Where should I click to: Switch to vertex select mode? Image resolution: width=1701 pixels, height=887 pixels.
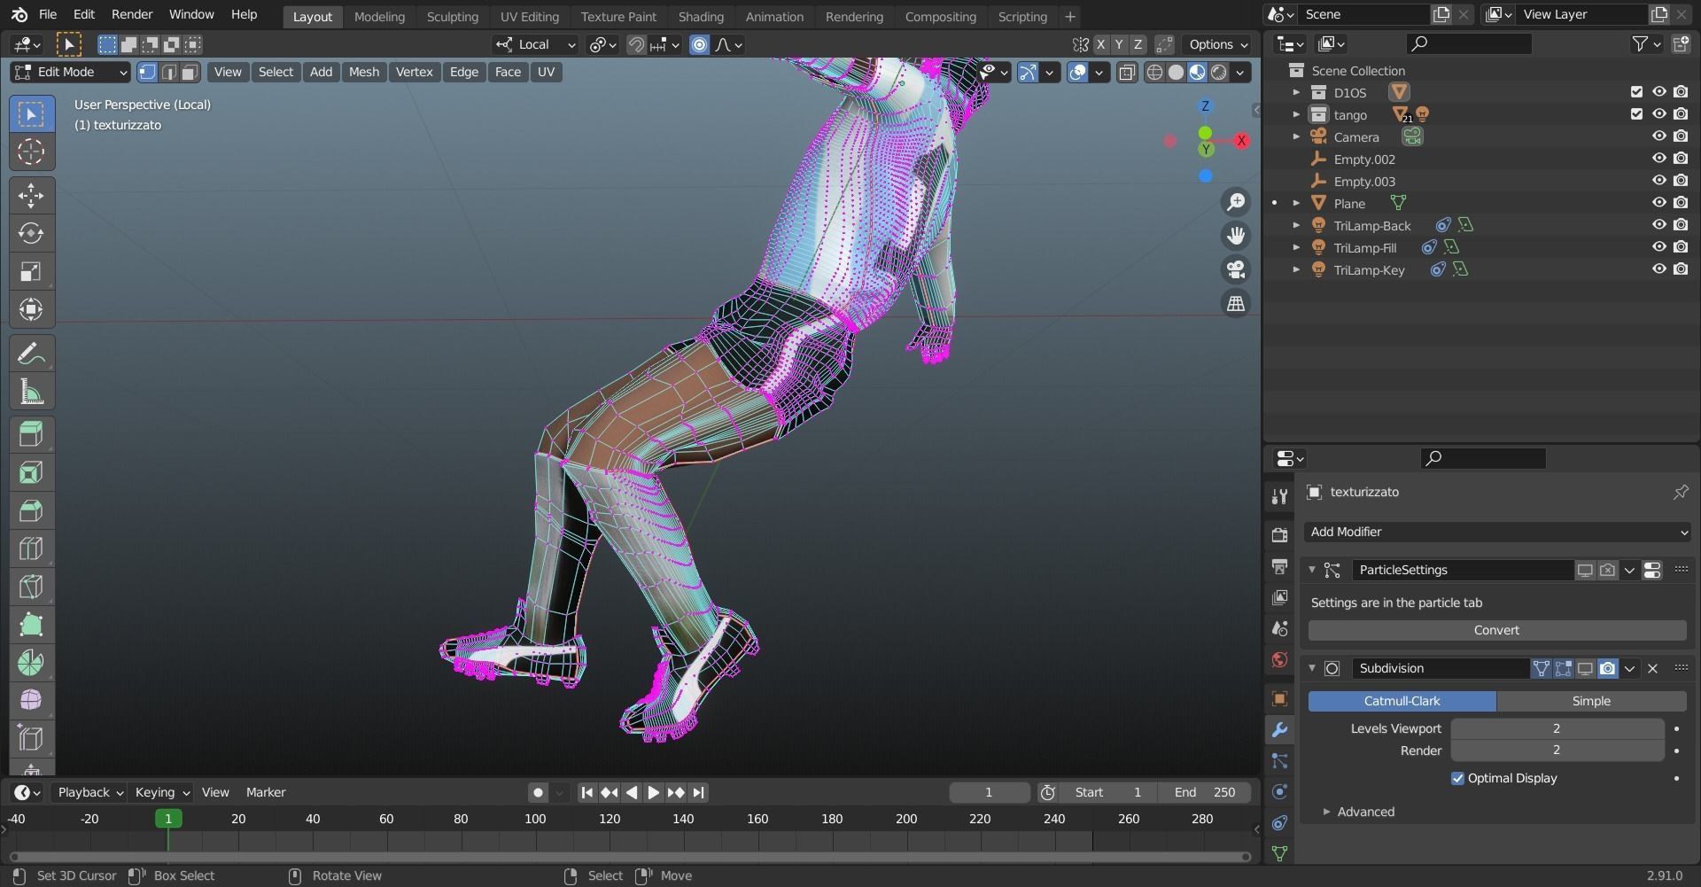[147, 73]
